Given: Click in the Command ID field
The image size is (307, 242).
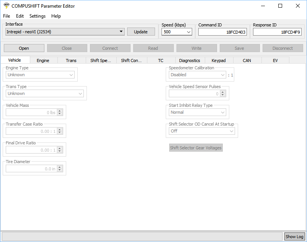Looking at the screenshot, I should click(x=222, y=32).
